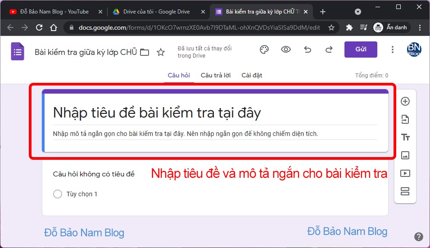Image resolution: width=430 pixels, height=248 pixels.
Task: Open Chrome's three-dot menu
Action: [x=420, y=27]
